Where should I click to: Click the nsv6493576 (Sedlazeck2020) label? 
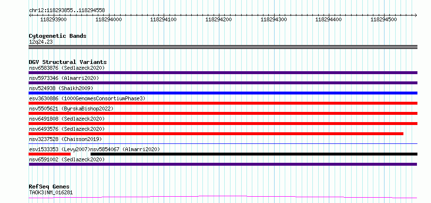tap(67, 129)
